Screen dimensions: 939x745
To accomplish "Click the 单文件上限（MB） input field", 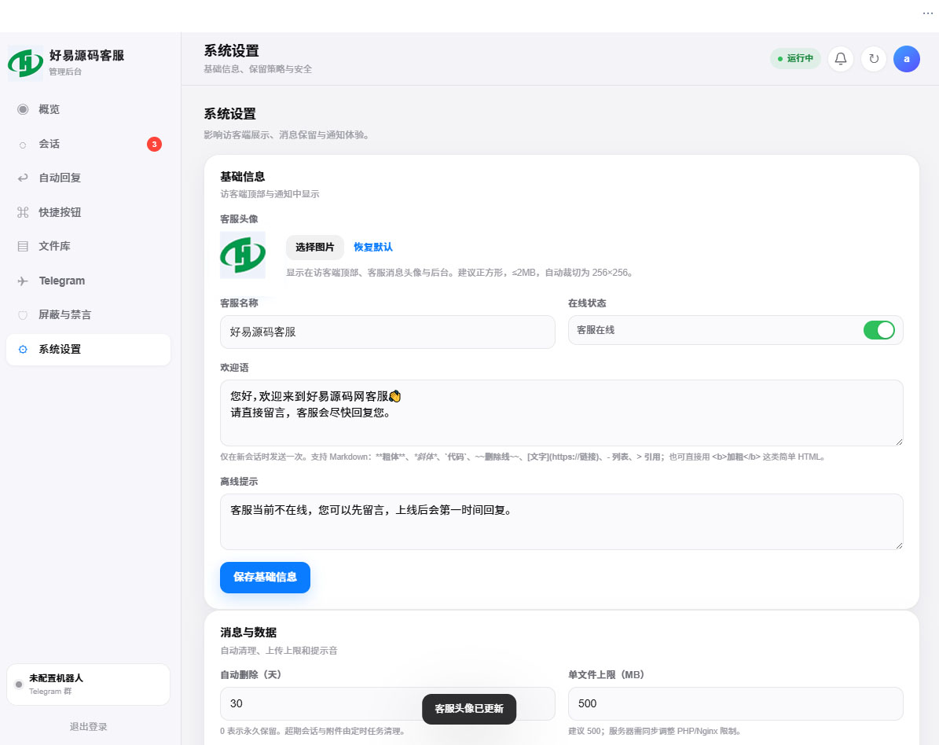I will point(735,703).
